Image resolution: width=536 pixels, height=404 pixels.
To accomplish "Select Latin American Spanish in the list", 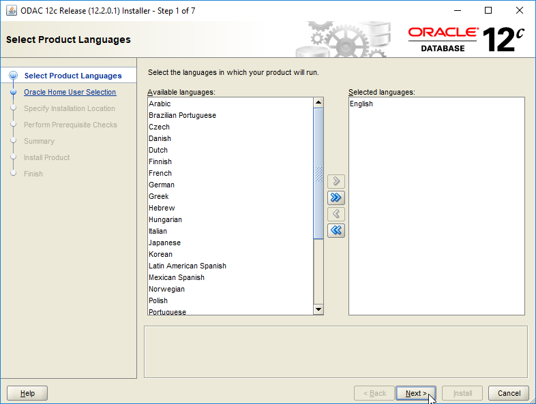I will pyautogui.click(x=230, y=266).
